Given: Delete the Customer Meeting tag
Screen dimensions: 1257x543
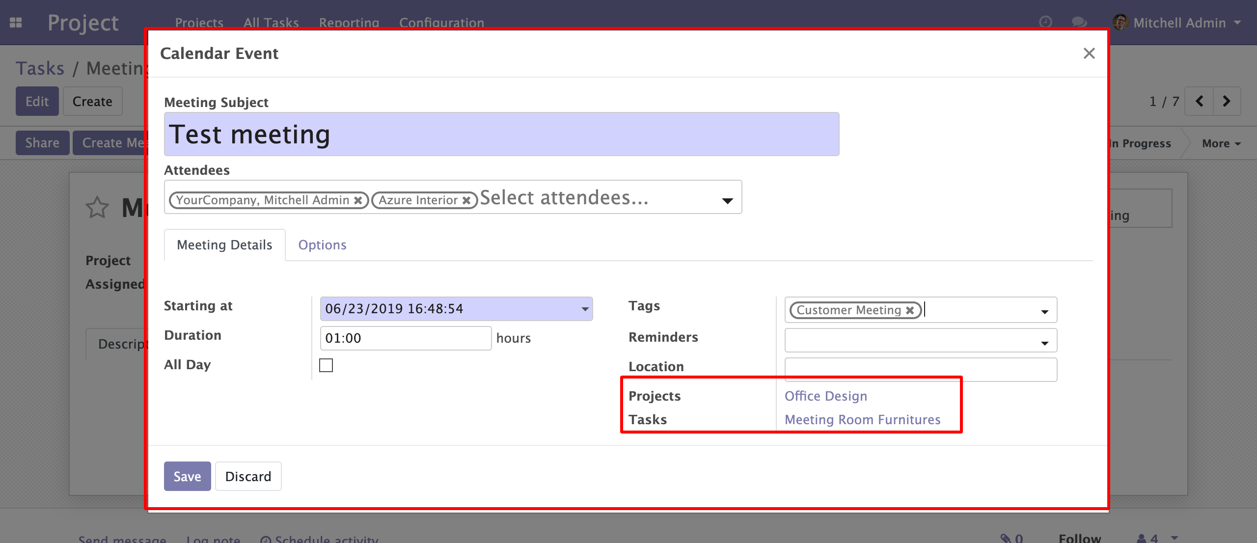Looking at the screenshot, I should 910,310.
